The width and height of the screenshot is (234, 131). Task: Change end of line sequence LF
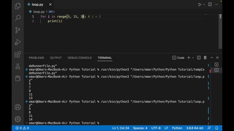pos(166,128)
